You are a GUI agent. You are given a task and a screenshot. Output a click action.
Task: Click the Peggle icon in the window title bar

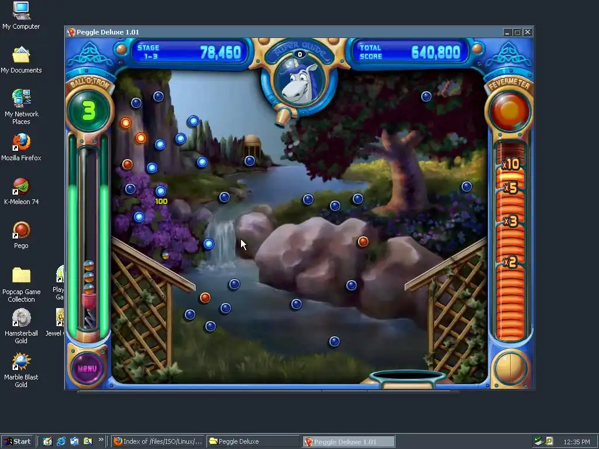tap(71, 32)
